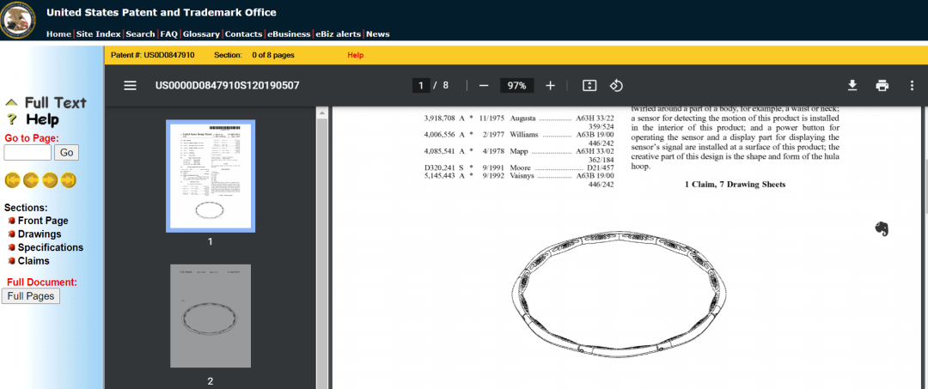The image size is (928, 389).
Task: Click the 'Moore' D320,241 reference row
Action: [x=520, y=168]
